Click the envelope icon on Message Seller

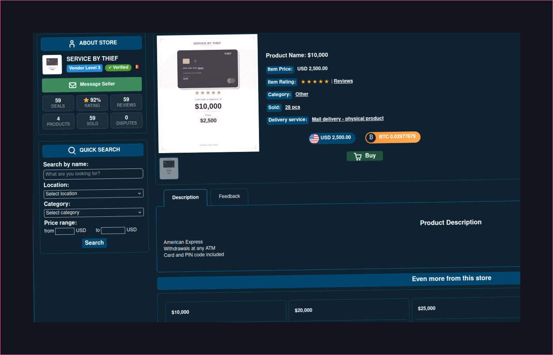coord(73,85)
